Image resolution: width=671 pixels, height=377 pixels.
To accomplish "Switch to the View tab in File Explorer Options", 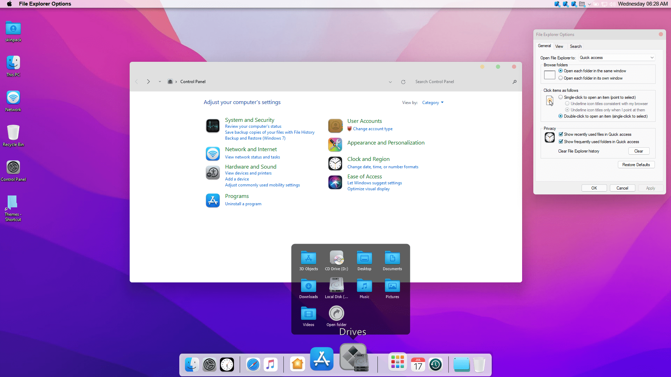I will click(x=559, y=46).
